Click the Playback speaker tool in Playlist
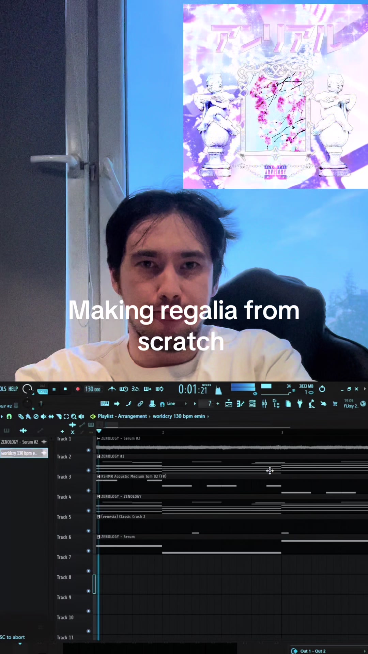 coord(81,416)
